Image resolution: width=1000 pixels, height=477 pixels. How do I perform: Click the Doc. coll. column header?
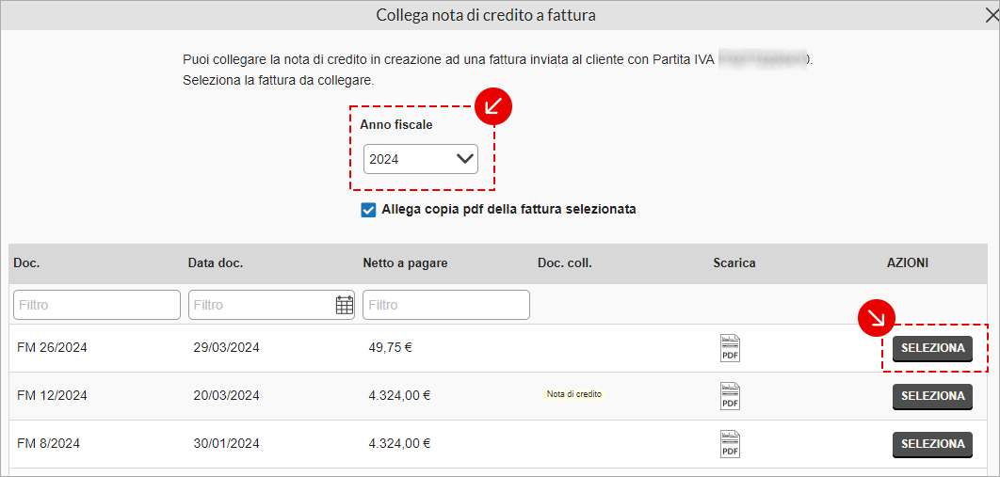click(x=565, y=263)
